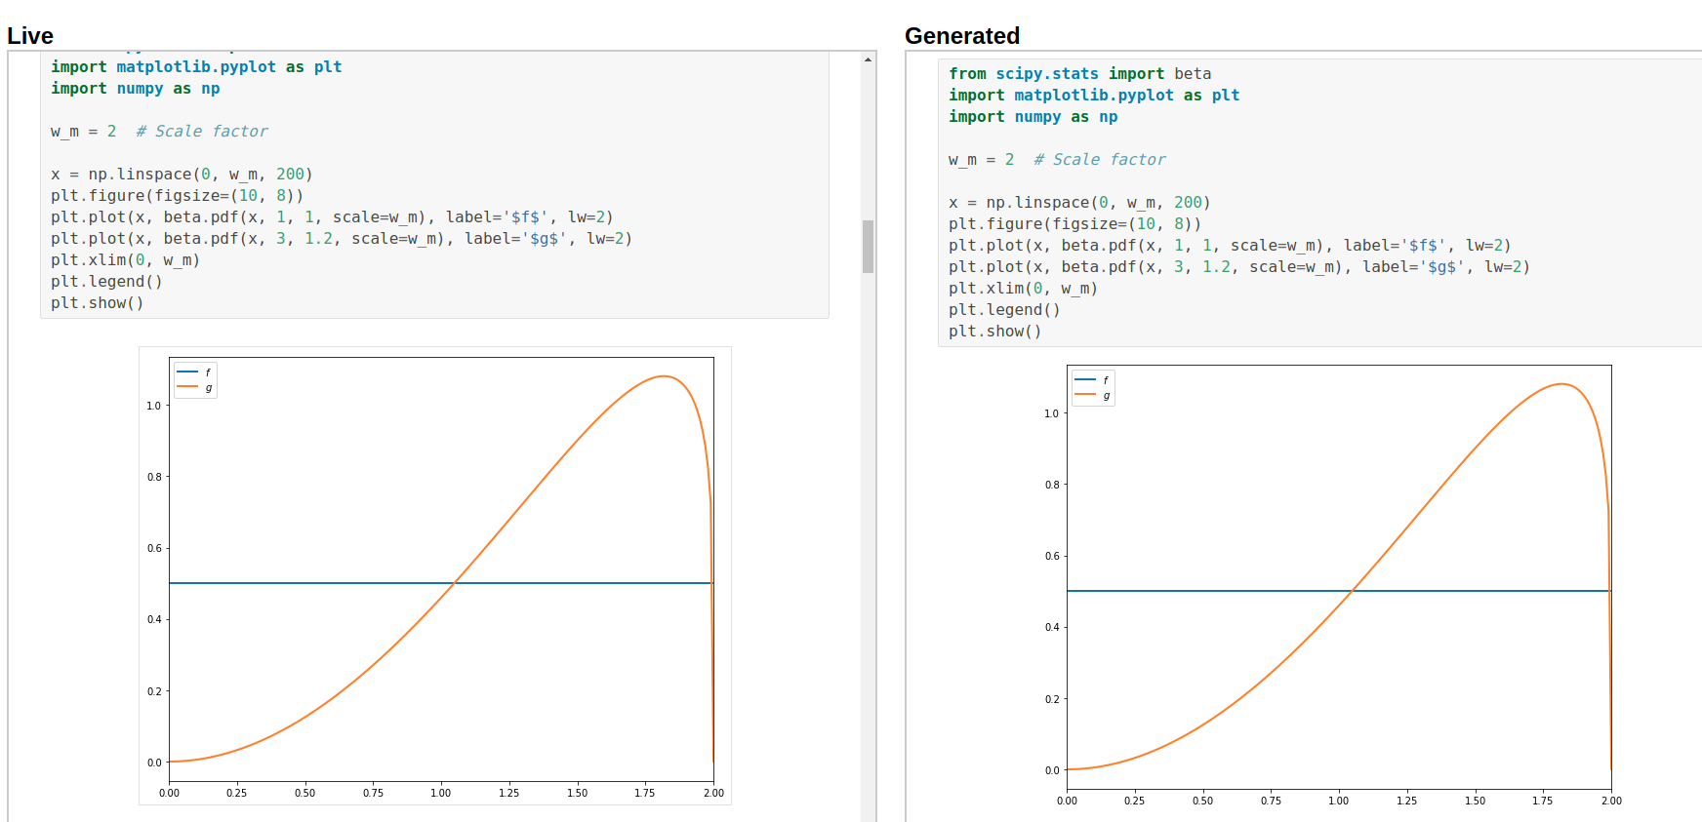
Task: Click "plt.xlim(0, w_m)" in Generated code
Action: tap(1023, 289)
